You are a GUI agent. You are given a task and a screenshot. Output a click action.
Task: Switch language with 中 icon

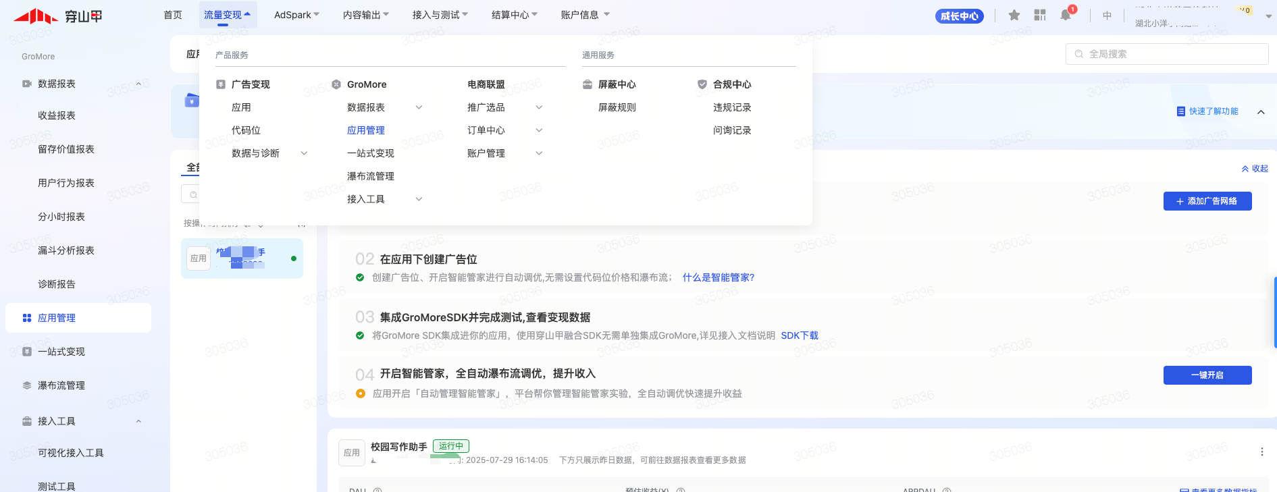click(1107, 15)
